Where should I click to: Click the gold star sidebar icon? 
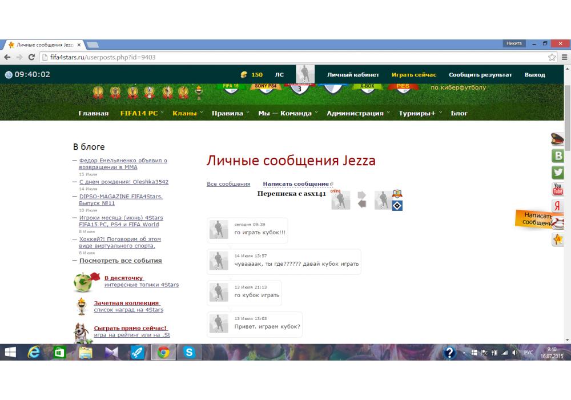558,240
